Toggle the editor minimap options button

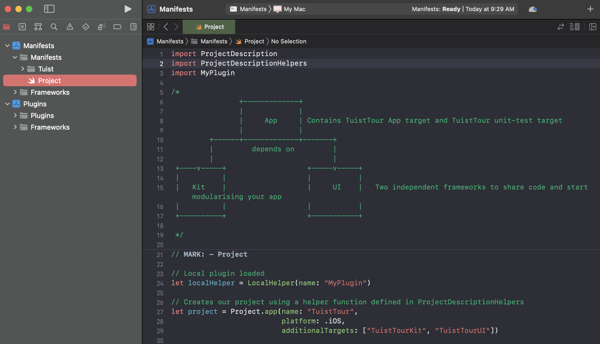click(574, 27)
